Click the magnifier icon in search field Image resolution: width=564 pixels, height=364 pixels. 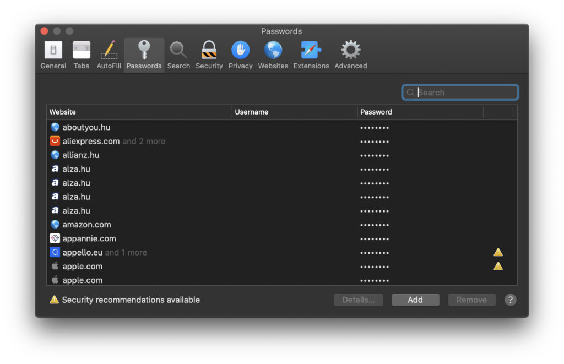[410, 93]
